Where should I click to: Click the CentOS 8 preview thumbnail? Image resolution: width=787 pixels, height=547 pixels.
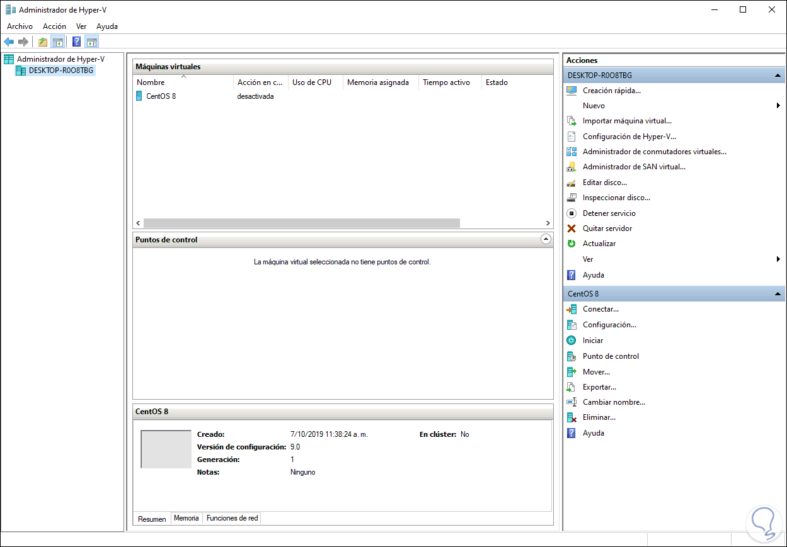[166, 449]
